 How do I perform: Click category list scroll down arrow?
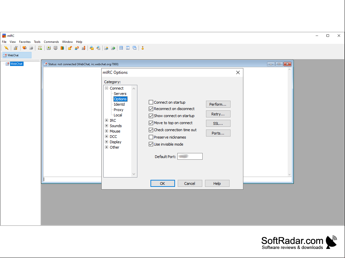point(134,174)
